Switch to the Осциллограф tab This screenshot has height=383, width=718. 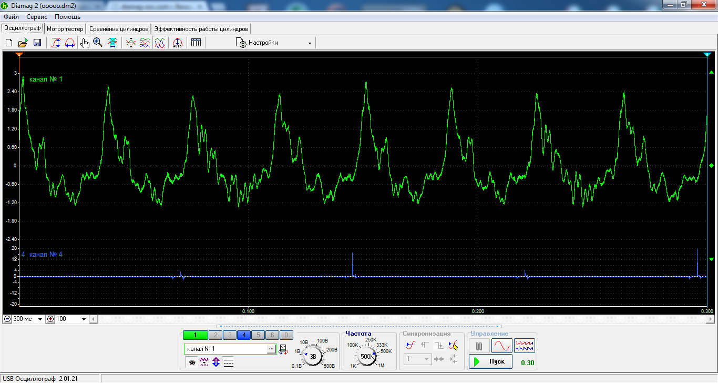click(x=23, y=28)
